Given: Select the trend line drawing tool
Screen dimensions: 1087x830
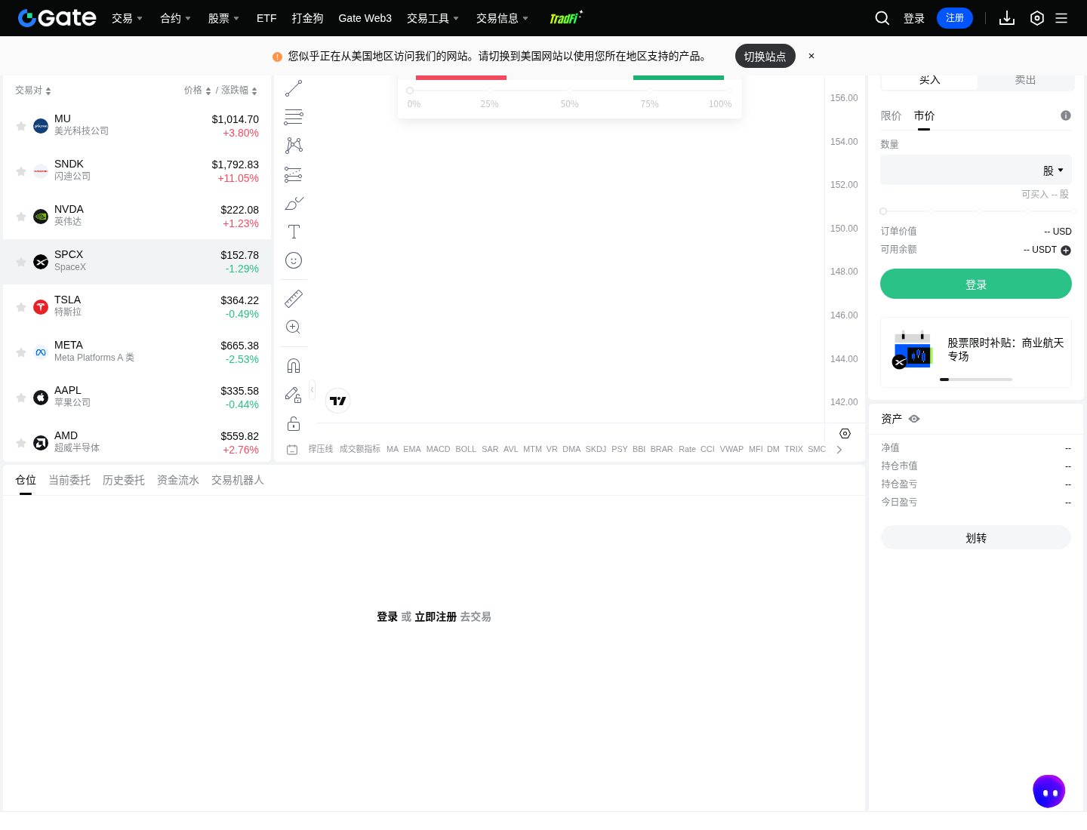Looking at the screenshot, I should click(x=294, y=88).
